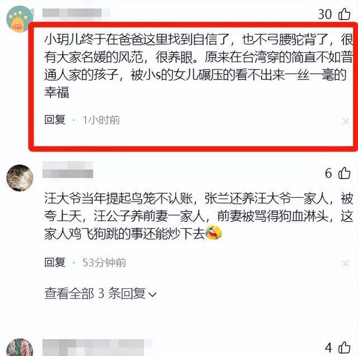Click the 汪大爷当年提起鸟笼 comment text
The height and width of the screenshot is (356, 358).
pyautogui.click(x=199, y=216)
